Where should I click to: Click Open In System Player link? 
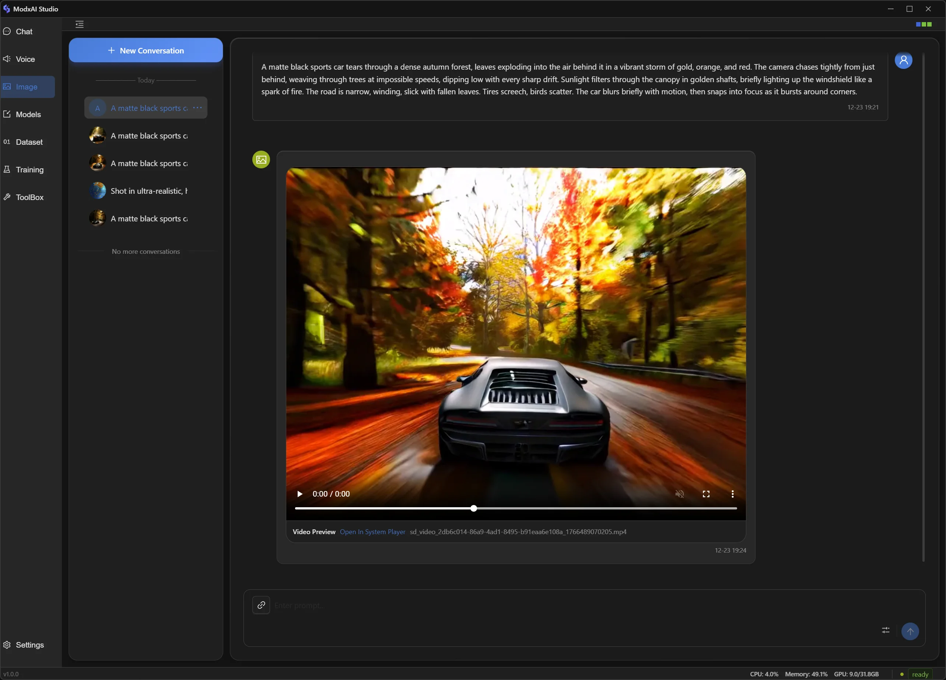pos(372,532)
